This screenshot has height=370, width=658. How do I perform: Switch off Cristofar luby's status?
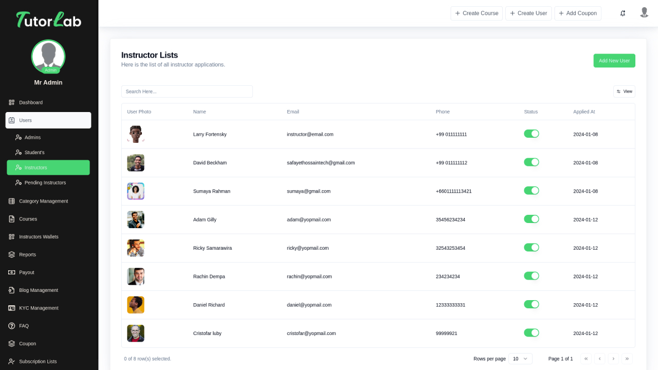tap(531, 333)
